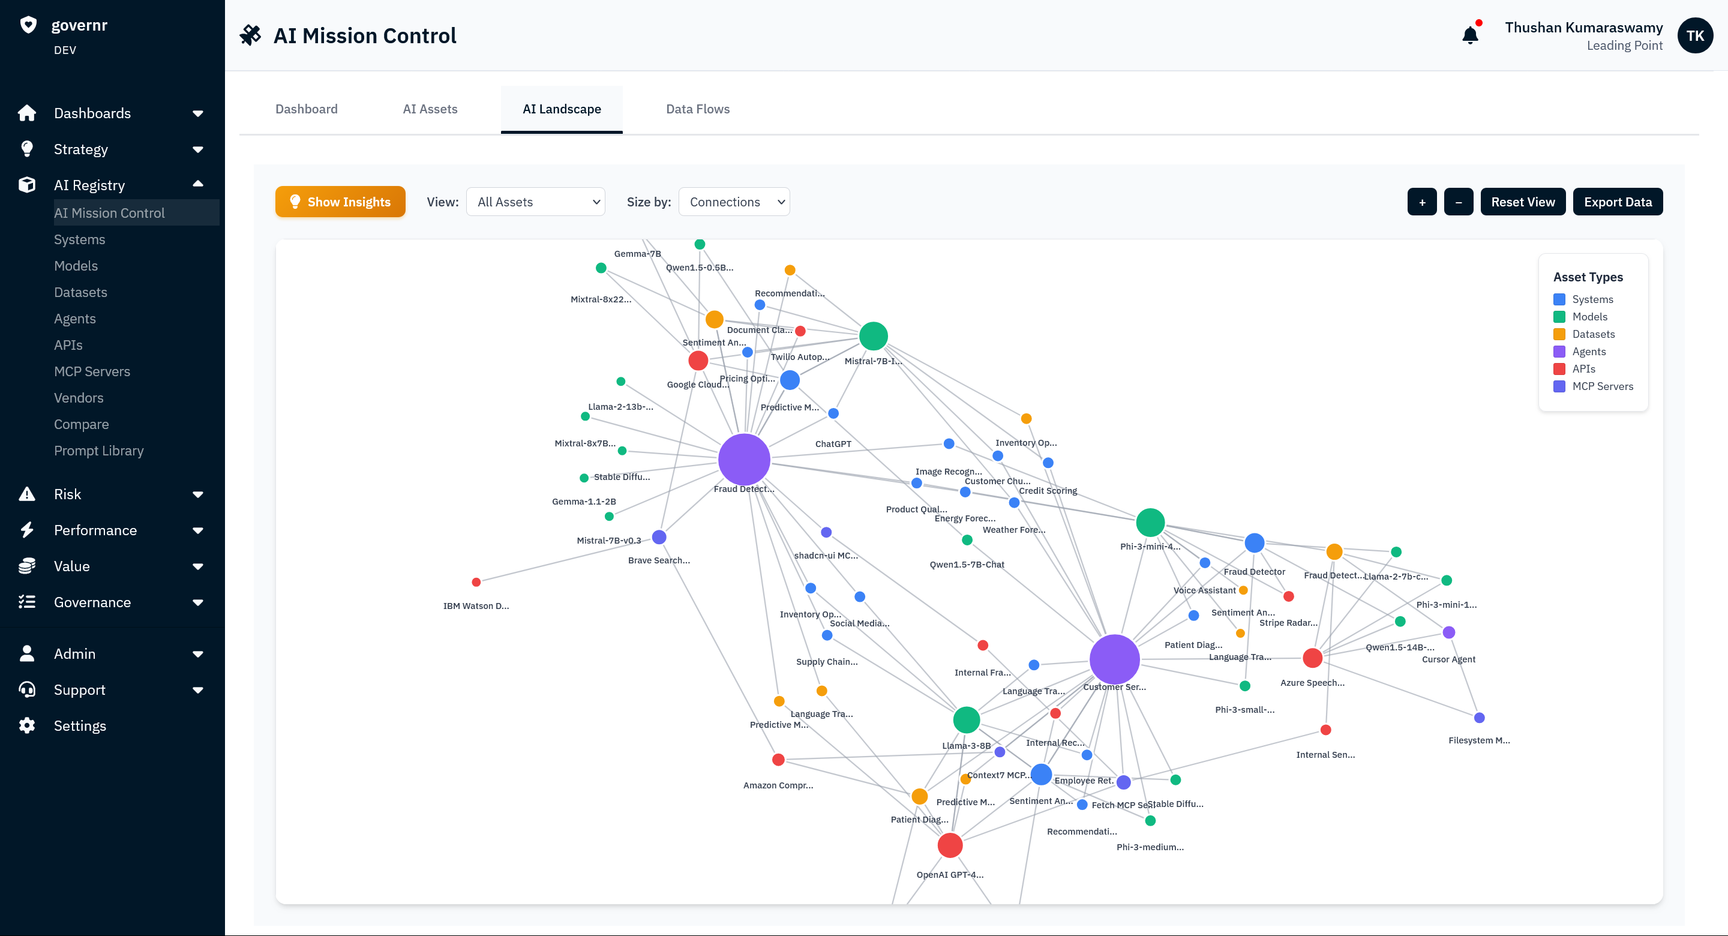Expand the Dashboards menu arrow

coord(198,113)
